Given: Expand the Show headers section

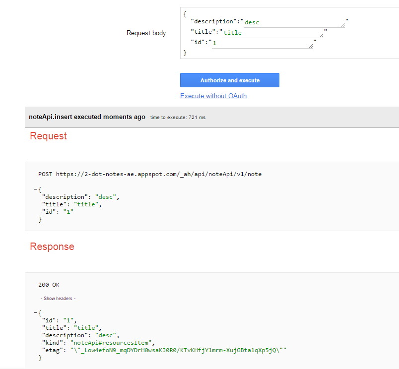Looking at the screenshot, I should tap(58, 299).
